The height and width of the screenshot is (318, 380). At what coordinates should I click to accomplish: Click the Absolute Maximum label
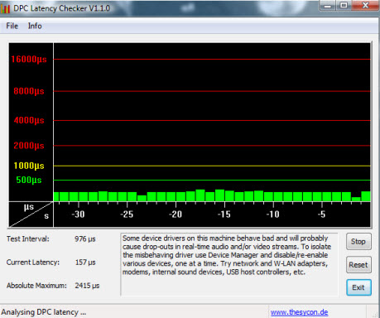[36, 286]
